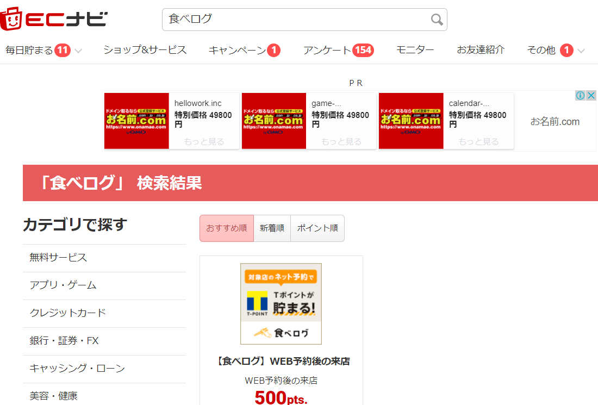This screenshot has width=598, height=405.
Task: Open the キャッシング・ローン category
Action: 104,369
